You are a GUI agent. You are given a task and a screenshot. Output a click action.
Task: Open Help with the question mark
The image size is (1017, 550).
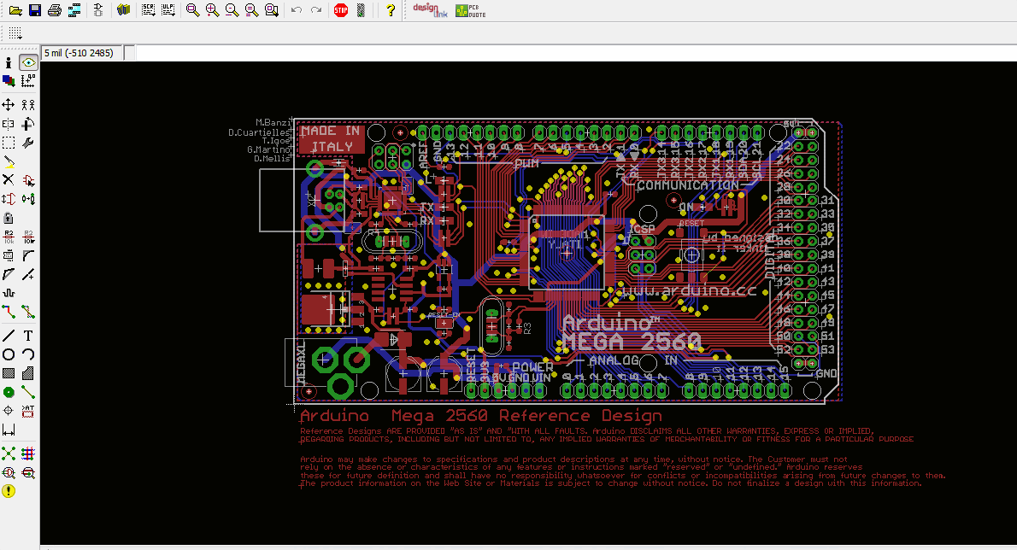click(x=390, y=10)
